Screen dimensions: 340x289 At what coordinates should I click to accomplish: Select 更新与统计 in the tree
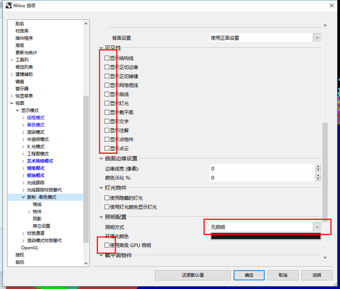coord(26,53)
